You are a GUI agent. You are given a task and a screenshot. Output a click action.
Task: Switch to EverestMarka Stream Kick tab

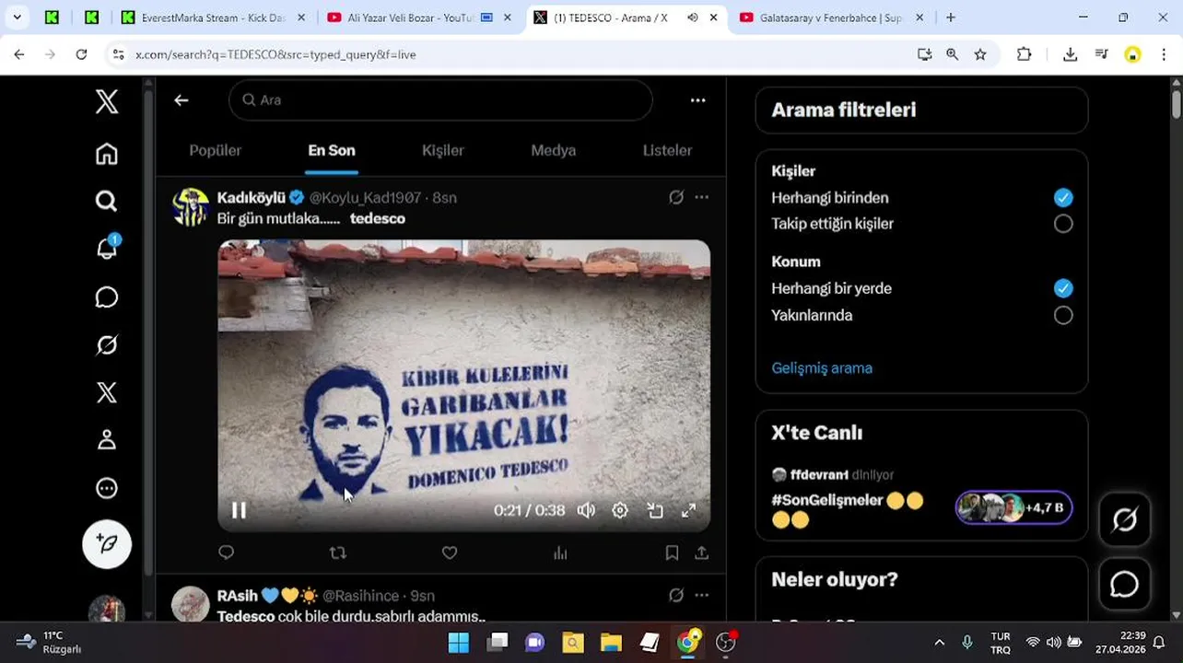[x=212, y=17]
